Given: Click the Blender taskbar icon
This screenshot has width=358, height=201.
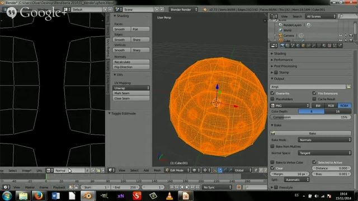Looking at the screenshot, I should click(x=88, y=196).
